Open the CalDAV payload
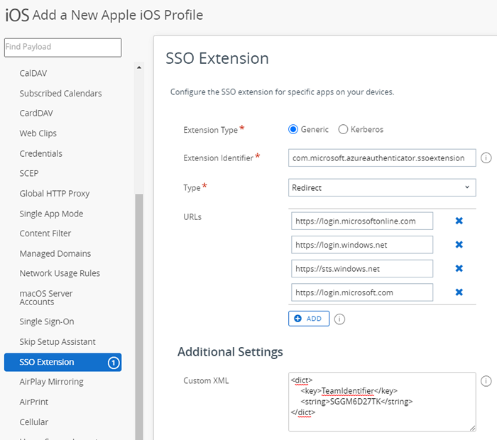This screenshot has width=497, height=440. (33, 73)
